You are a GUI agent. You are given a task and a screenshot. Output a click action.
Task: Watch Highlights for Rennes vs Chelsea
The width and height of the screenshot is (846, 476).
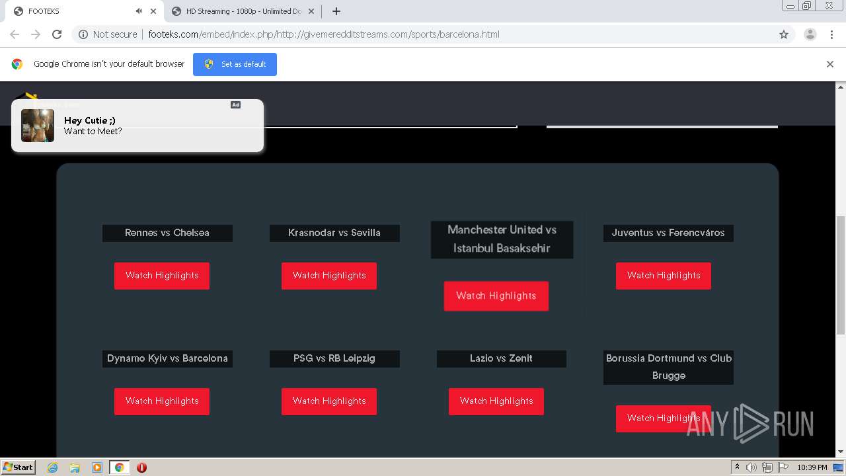[x=162, y=276]
